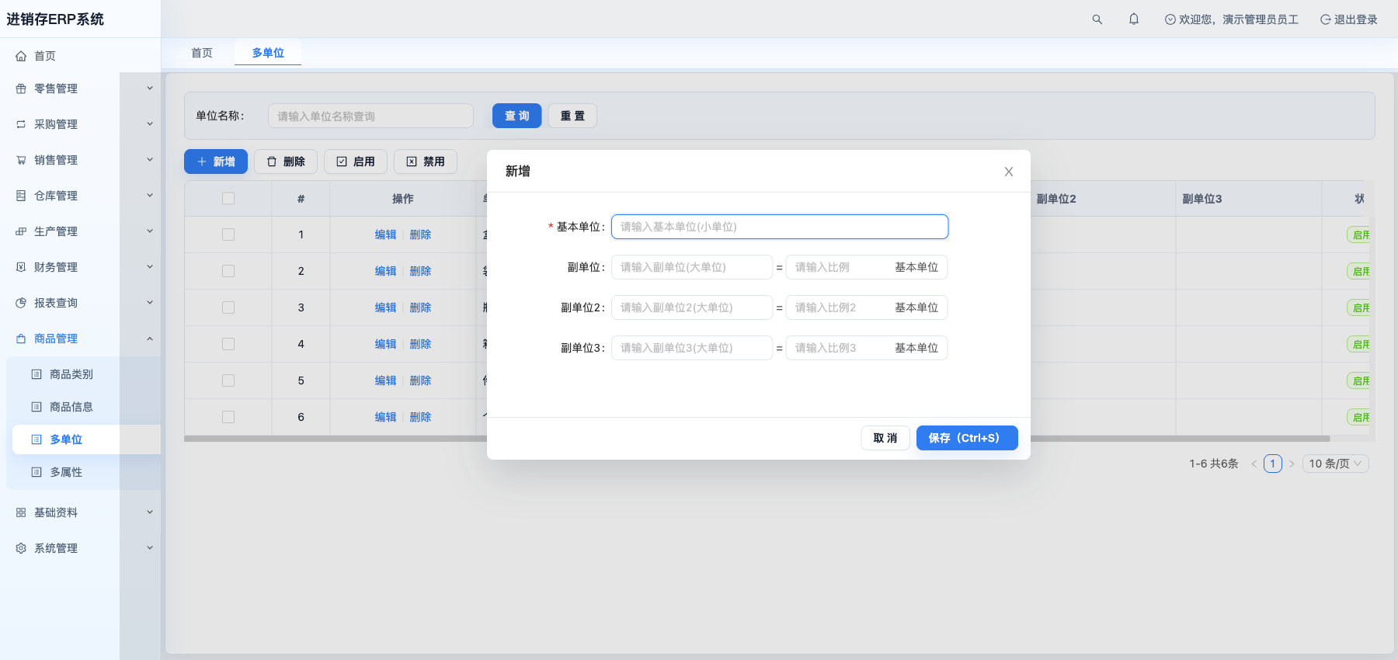Click the table horizontal scrollbar
The image size is (1398, 660).
(756, 439)
